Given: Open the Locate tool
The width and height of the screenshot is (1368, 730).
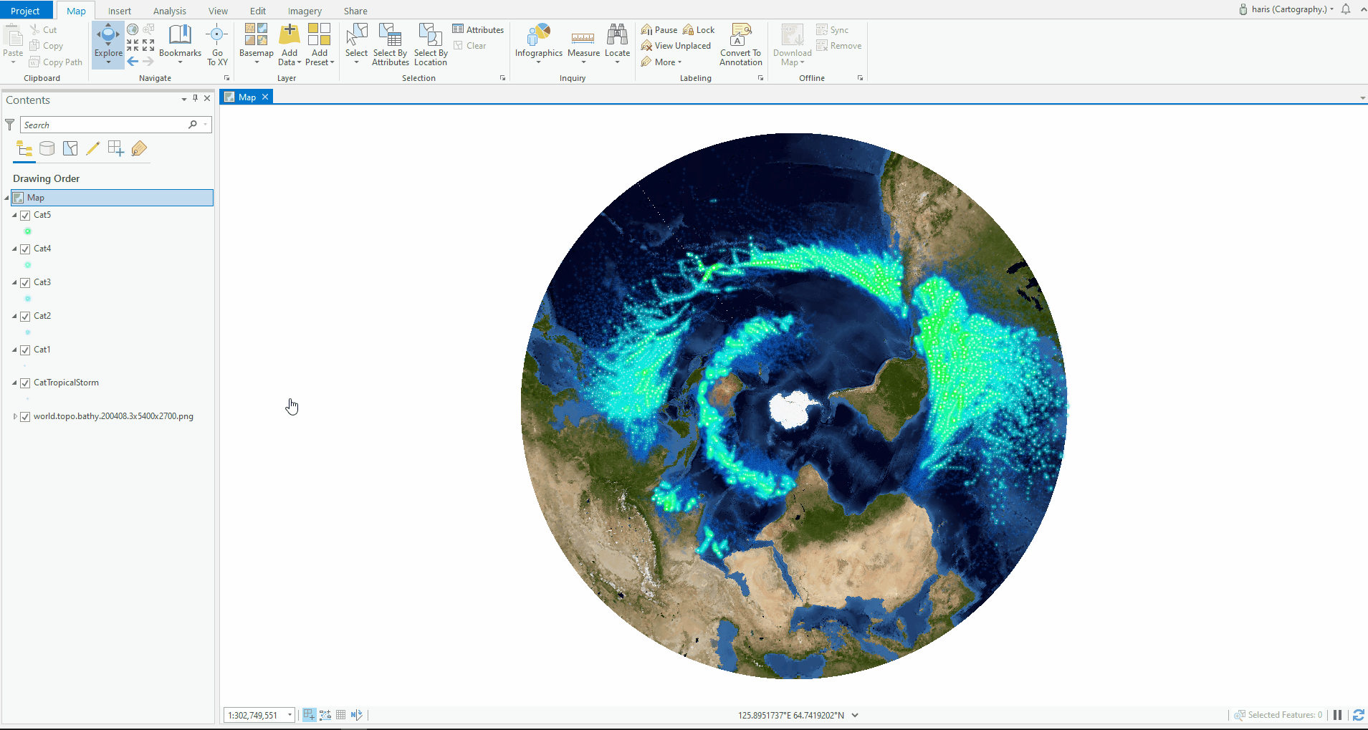Looking at the screenshot, I should pos(617,43).
